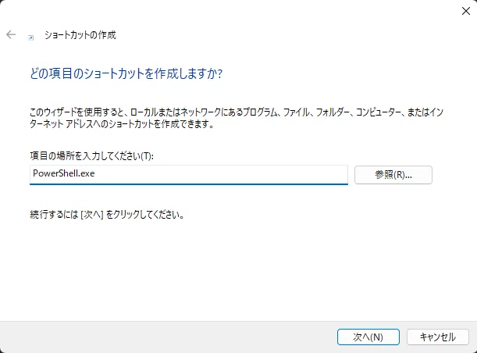Image resolution: width=477 pixels, height=353 pixels.
Task: Click the キャンセル button
Action: point(438,337)
